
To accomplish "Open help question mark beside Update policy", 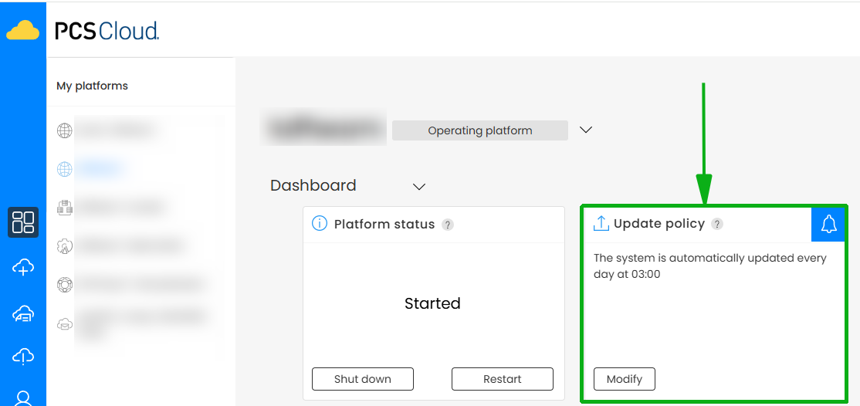I will point(717,224).
